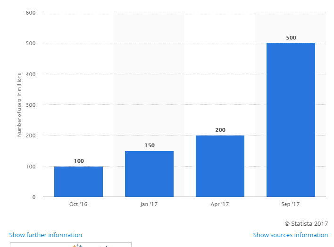
Task: Open the Show further information link
Action: (45, 235)
